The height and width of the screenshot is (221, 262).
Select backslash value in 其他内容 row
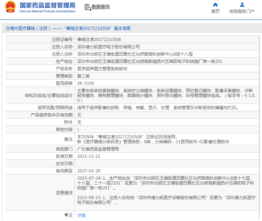(78, 130)
